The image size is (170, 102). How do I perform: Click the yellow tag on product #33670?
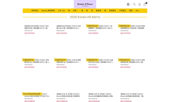[x=124, y=60]
